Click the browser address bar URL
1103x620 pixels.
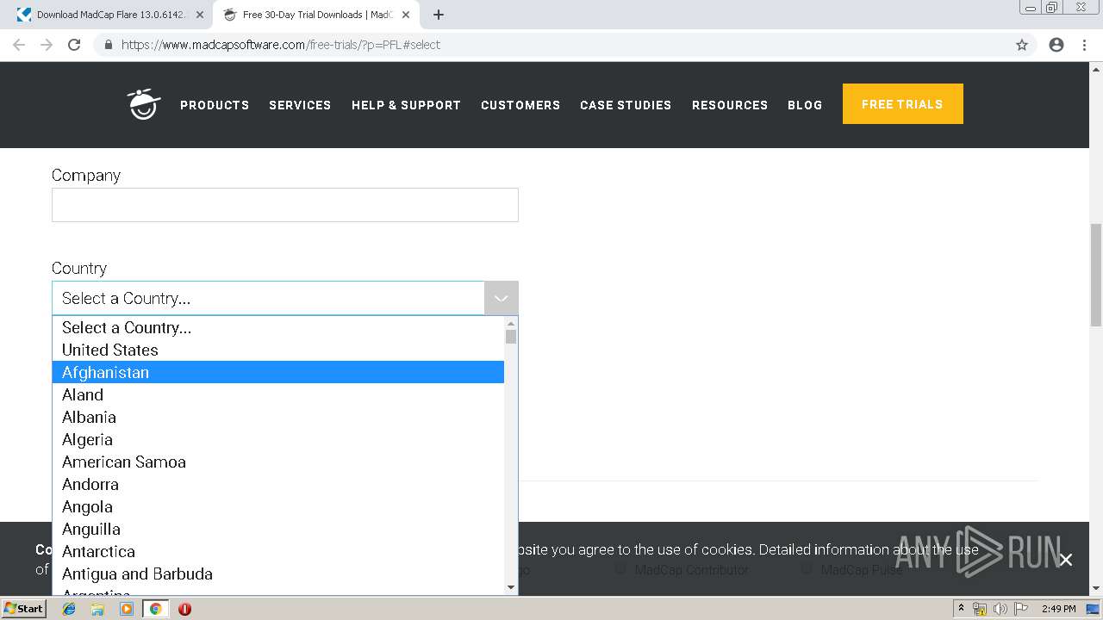point(281,45)
